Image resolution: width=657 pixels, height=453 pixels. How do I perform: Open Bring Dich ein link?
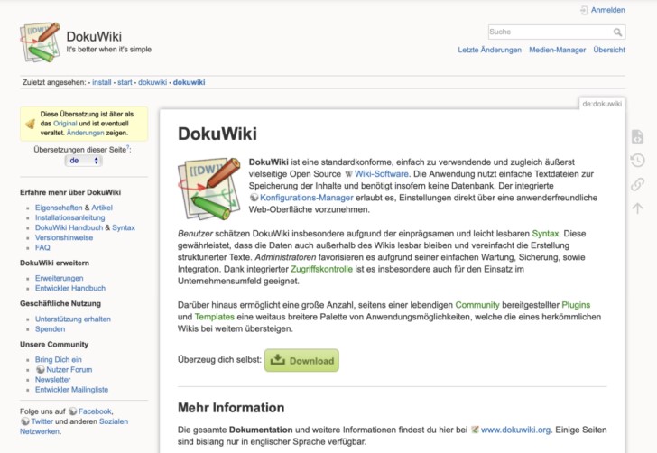59,359
